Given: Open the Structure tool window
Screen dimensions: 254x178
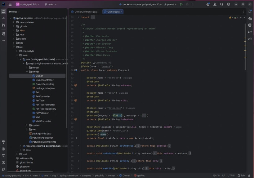Looking at the screenshot, I should tap(3, 34).
